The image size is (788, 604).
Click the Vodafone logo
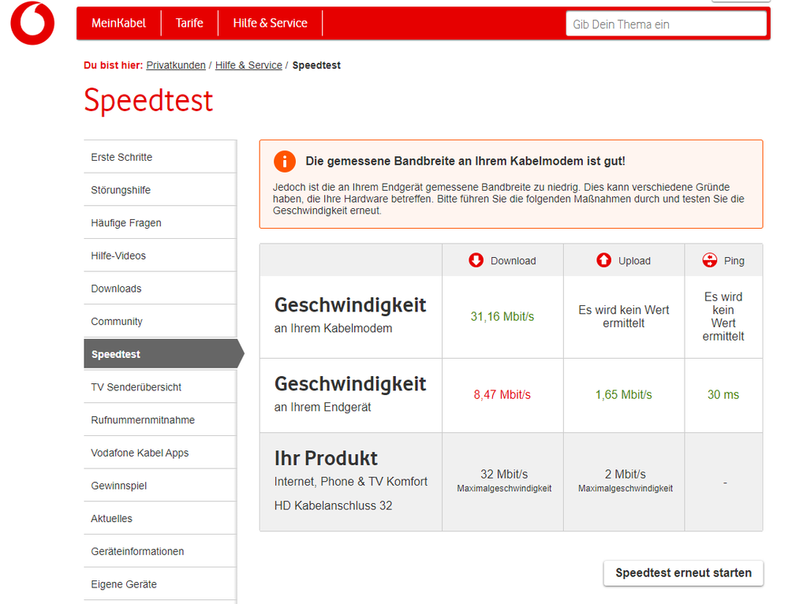click(x=32, y=23)
